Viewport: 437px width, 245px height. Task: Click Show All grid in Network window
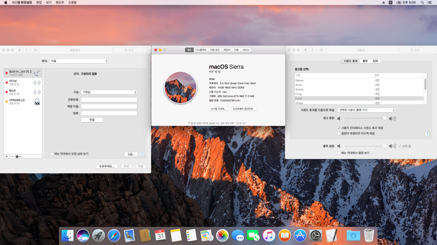tap(36, 50)
